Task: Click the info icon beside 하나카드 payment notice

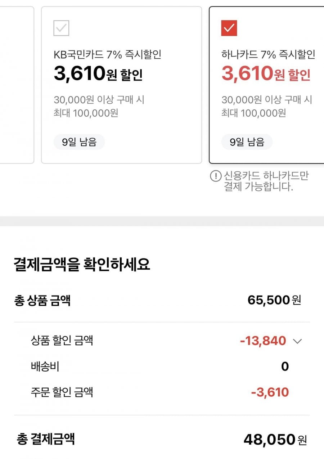Action: click(x=215, y=176)
